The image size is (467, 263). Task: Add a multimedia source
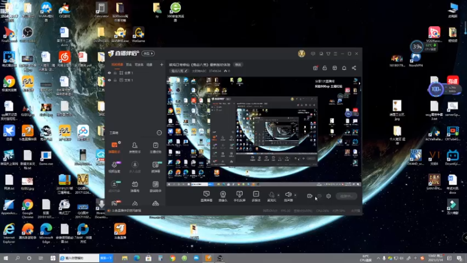click(256, 196)
